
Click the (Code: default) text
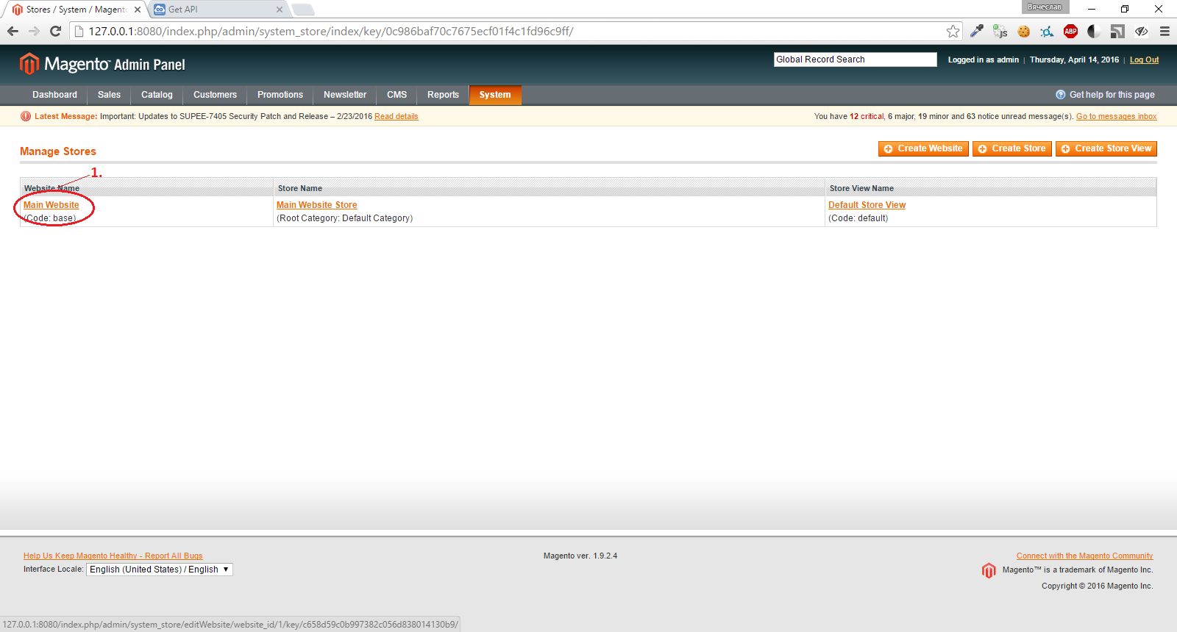coord(858,218)
